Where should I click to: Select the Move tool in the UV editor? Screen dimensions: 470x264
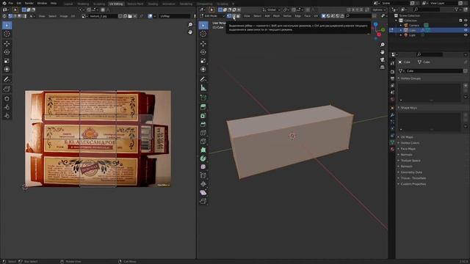click(7, 44)
